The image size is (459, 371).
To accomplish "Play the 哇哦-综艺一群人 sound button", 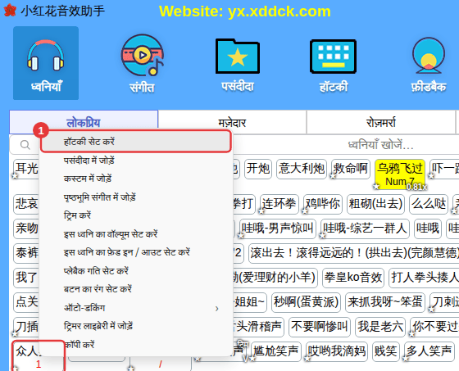I will pos(365,228).
